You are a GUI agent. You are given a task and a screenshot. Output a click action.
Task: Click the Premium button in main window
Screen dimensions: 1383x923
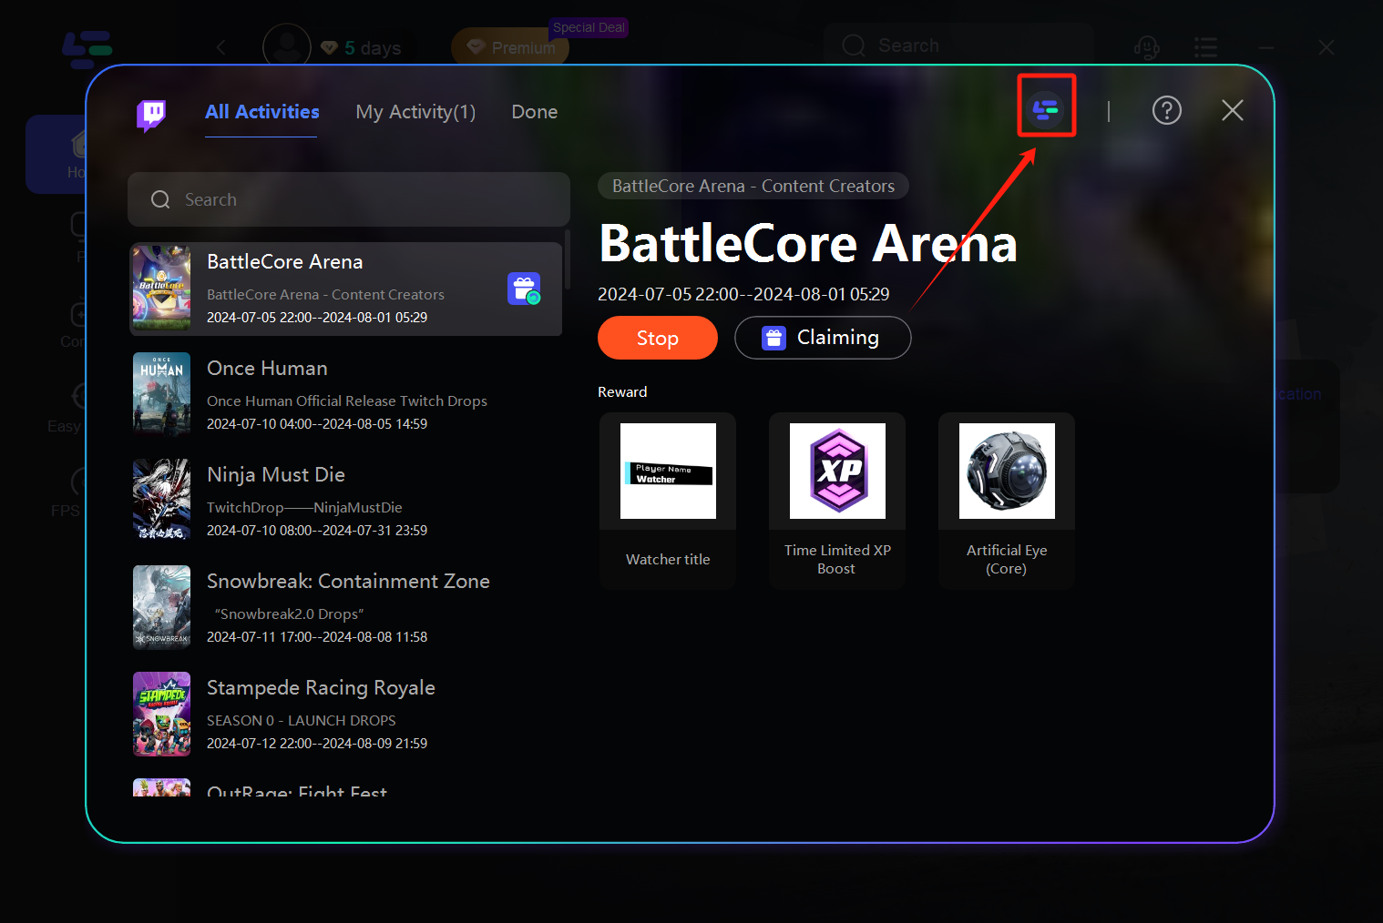pyautogui.click(x=510, y=47)
